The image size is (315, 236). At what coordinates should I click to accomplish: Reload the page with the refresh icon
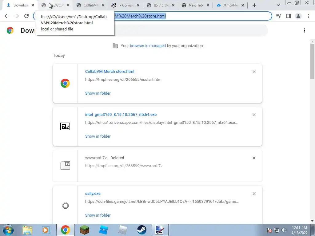[26, 16]
